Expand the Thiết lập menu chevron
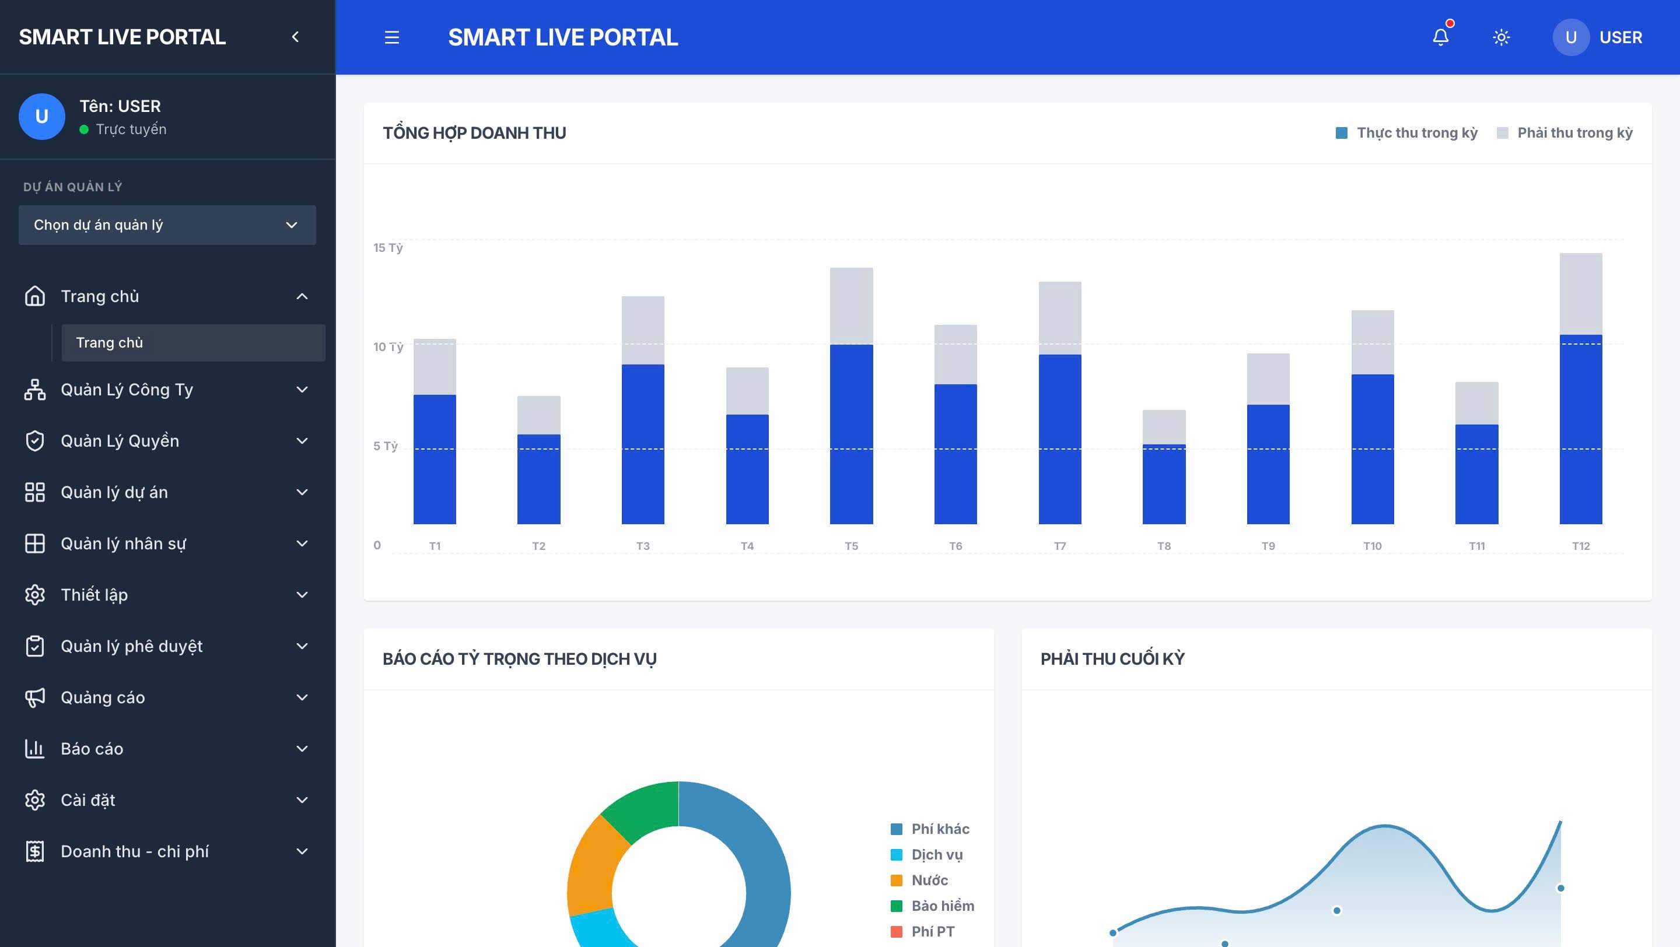The image size is (1680, 947). [x=302, y=594]
